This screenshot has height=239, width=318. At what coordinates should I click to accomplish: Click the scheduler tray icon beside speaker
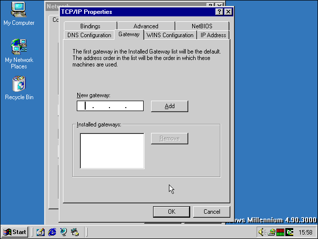coord(271,232)
